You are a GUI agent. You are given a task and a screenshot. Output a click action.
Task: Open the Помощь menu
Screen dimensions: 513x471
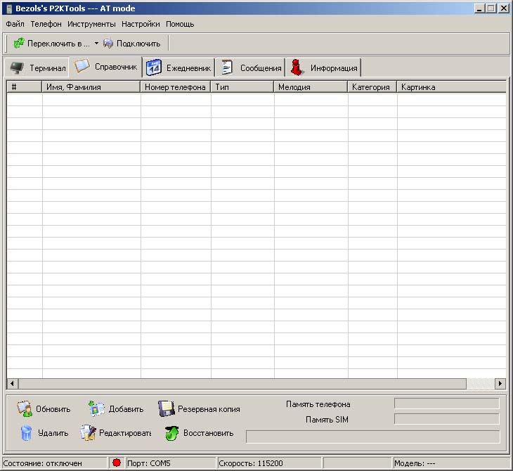pos(180,24)
